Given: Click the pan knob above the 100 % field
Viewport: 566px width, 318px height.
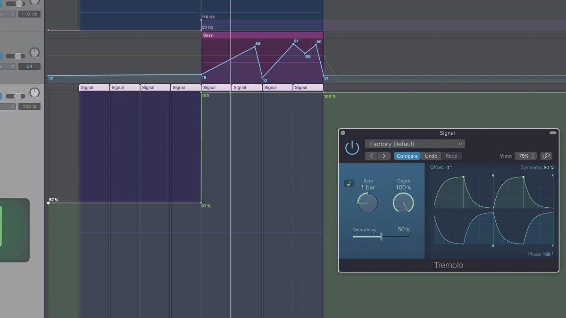Looking at the screenshot, I should coord(35,93).
